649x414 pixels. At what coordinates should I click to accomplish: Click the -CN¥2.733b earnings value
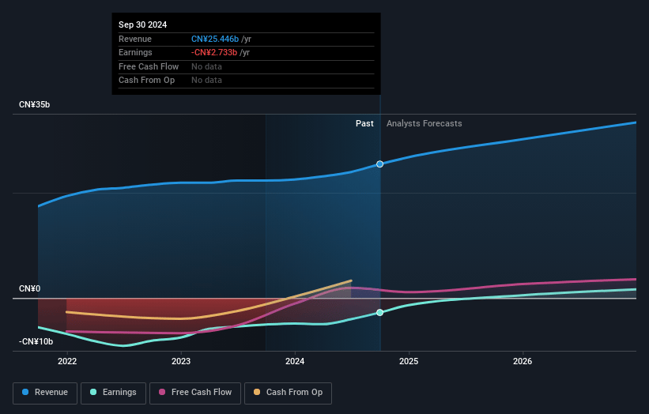click(214, 52)
